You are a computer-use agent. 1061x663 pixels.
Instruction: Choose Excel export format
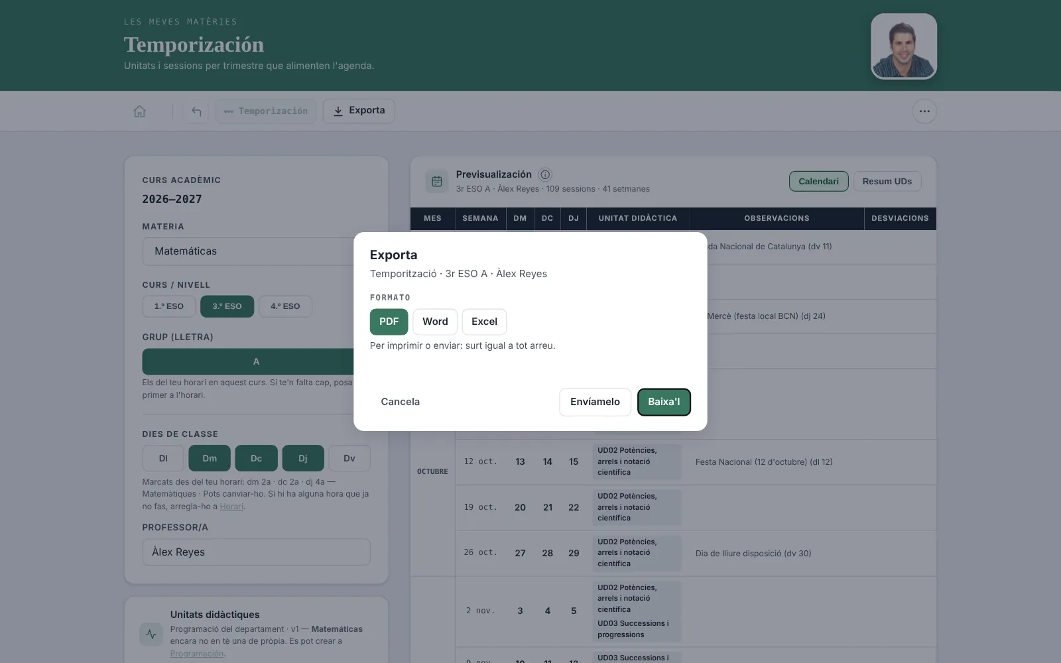pyautogui.click(x=484, y=322)
